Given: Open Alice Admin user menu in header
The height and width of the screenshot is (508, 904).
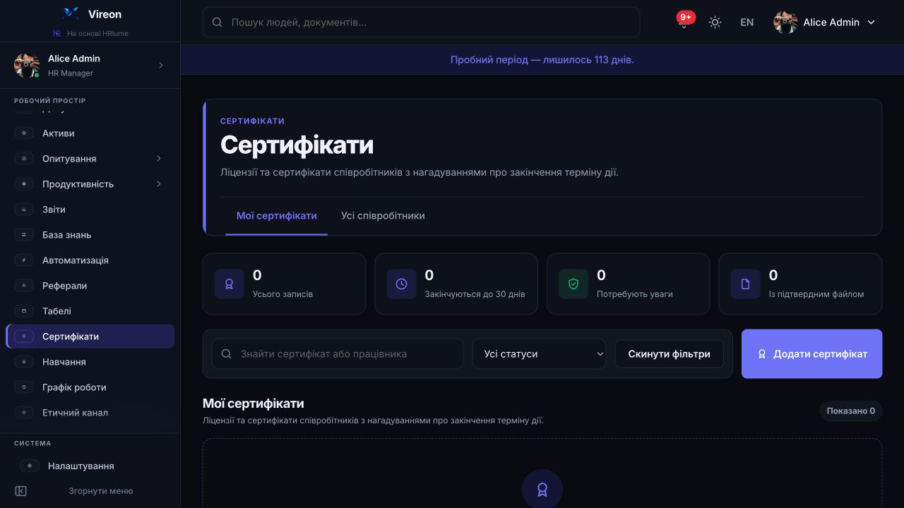Looking at the screenshot, I should (824, 23).
